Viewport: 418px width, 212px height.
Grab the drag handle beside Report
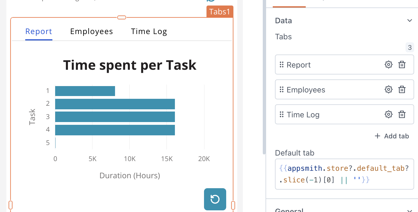[282, 65]
